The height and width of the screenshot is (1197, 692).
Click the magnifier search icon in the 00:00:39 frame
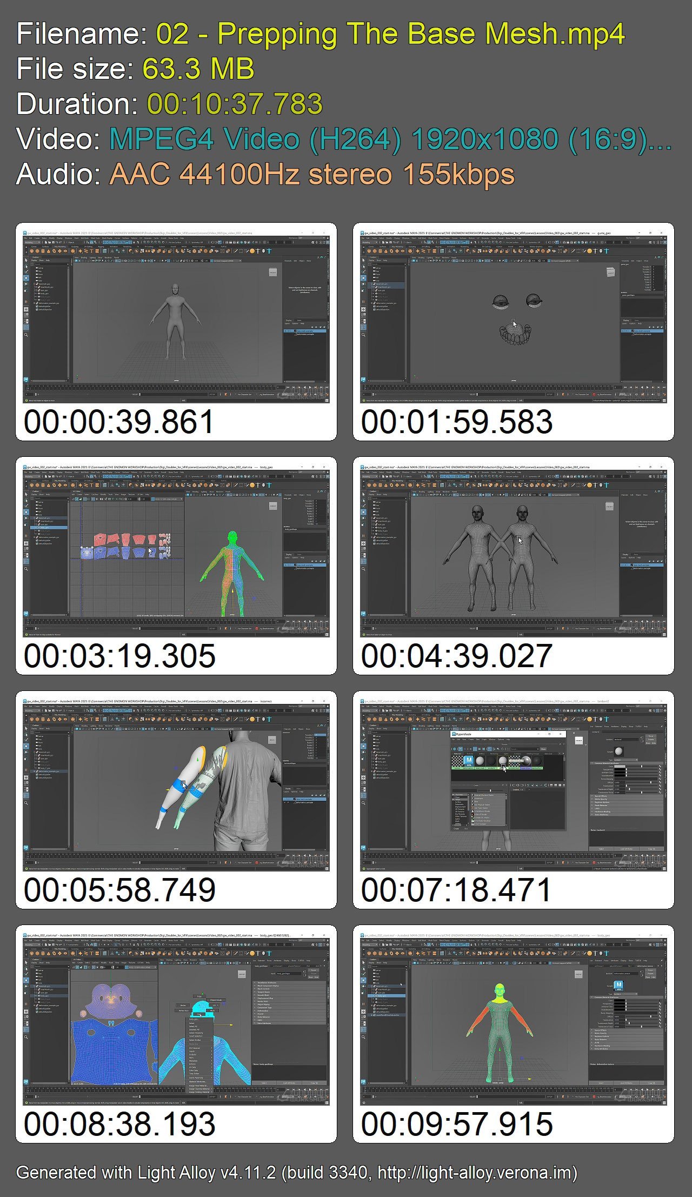(26, 335)
